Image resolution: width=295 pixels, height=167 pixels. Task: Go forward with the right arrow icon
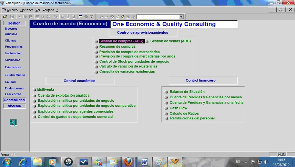[107, 17]
